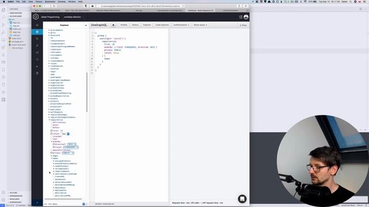Image resolution: width=369 pixels, height=207 pixels.
Task: Uncheck the direction checkbox under orderBy
Action: (x=54, y=144)
